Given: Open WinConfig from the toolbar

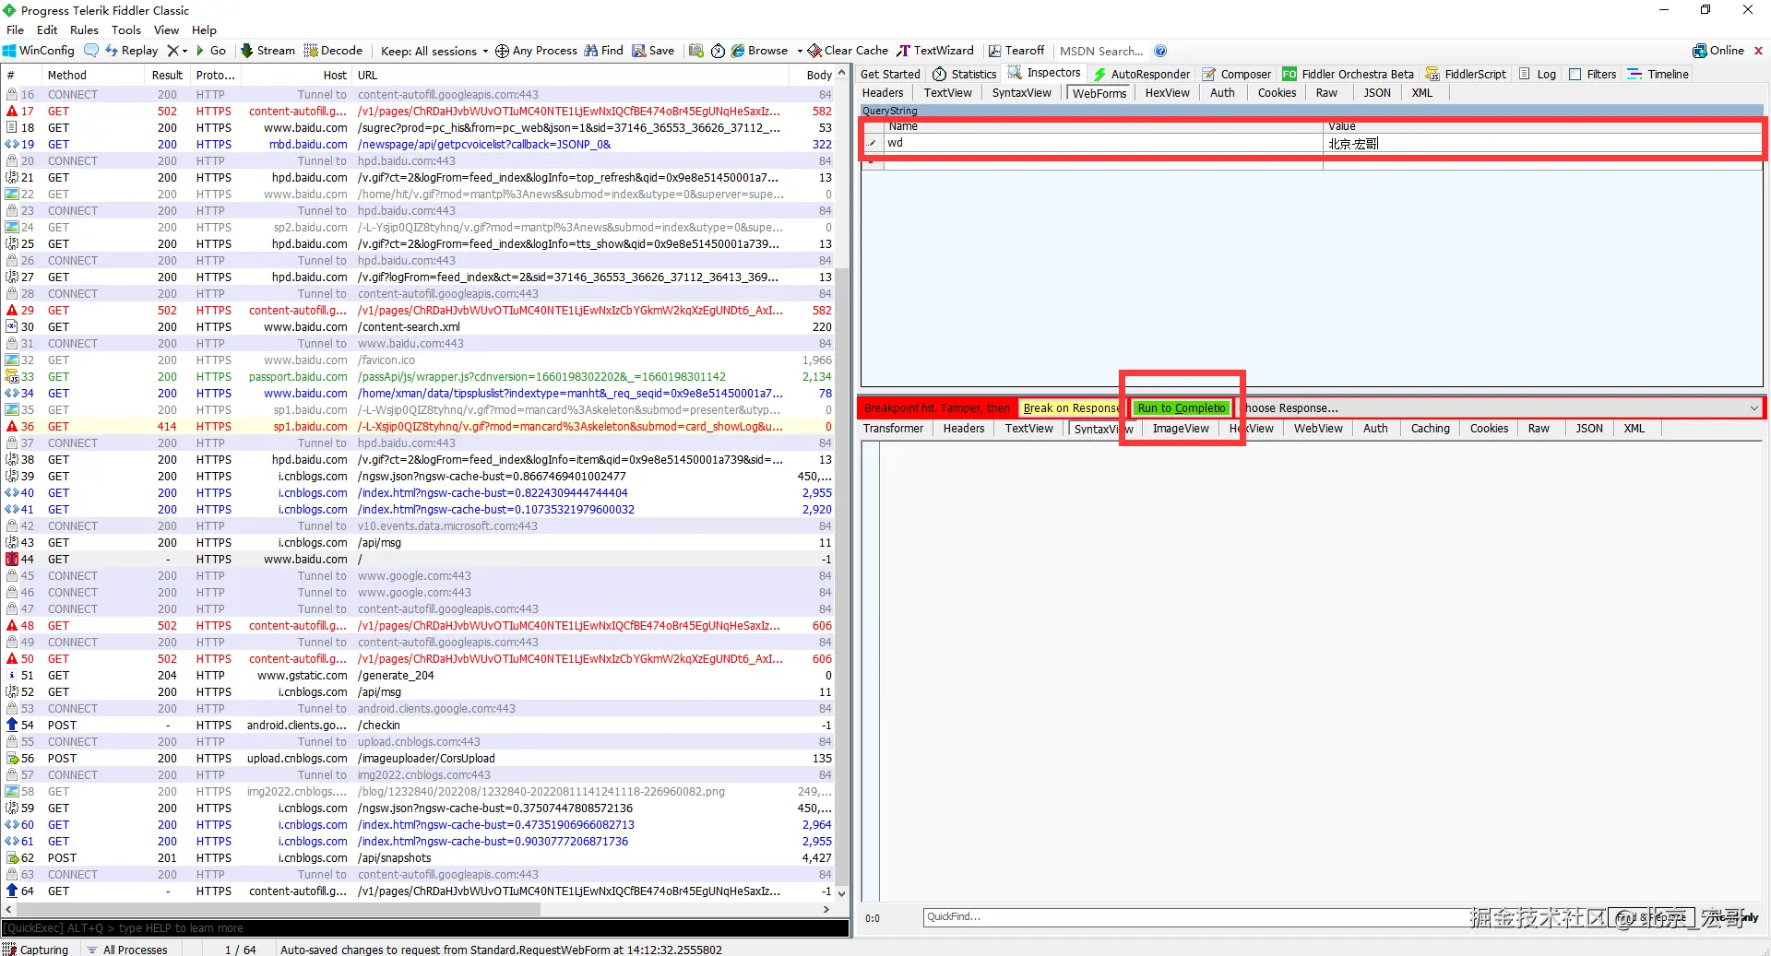Looking at the screenshot, I should 39,51.
